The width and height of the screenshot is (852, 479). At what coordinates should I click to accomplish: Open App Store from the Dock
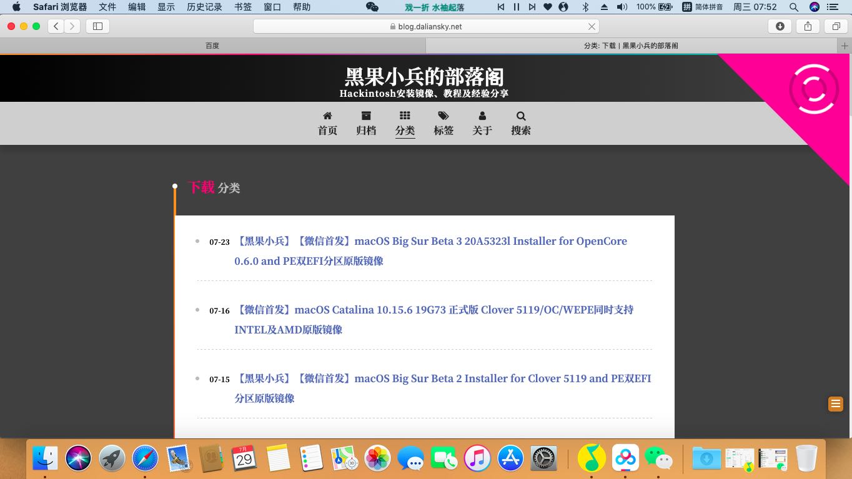pyautogui.click(x=510, y=458)
